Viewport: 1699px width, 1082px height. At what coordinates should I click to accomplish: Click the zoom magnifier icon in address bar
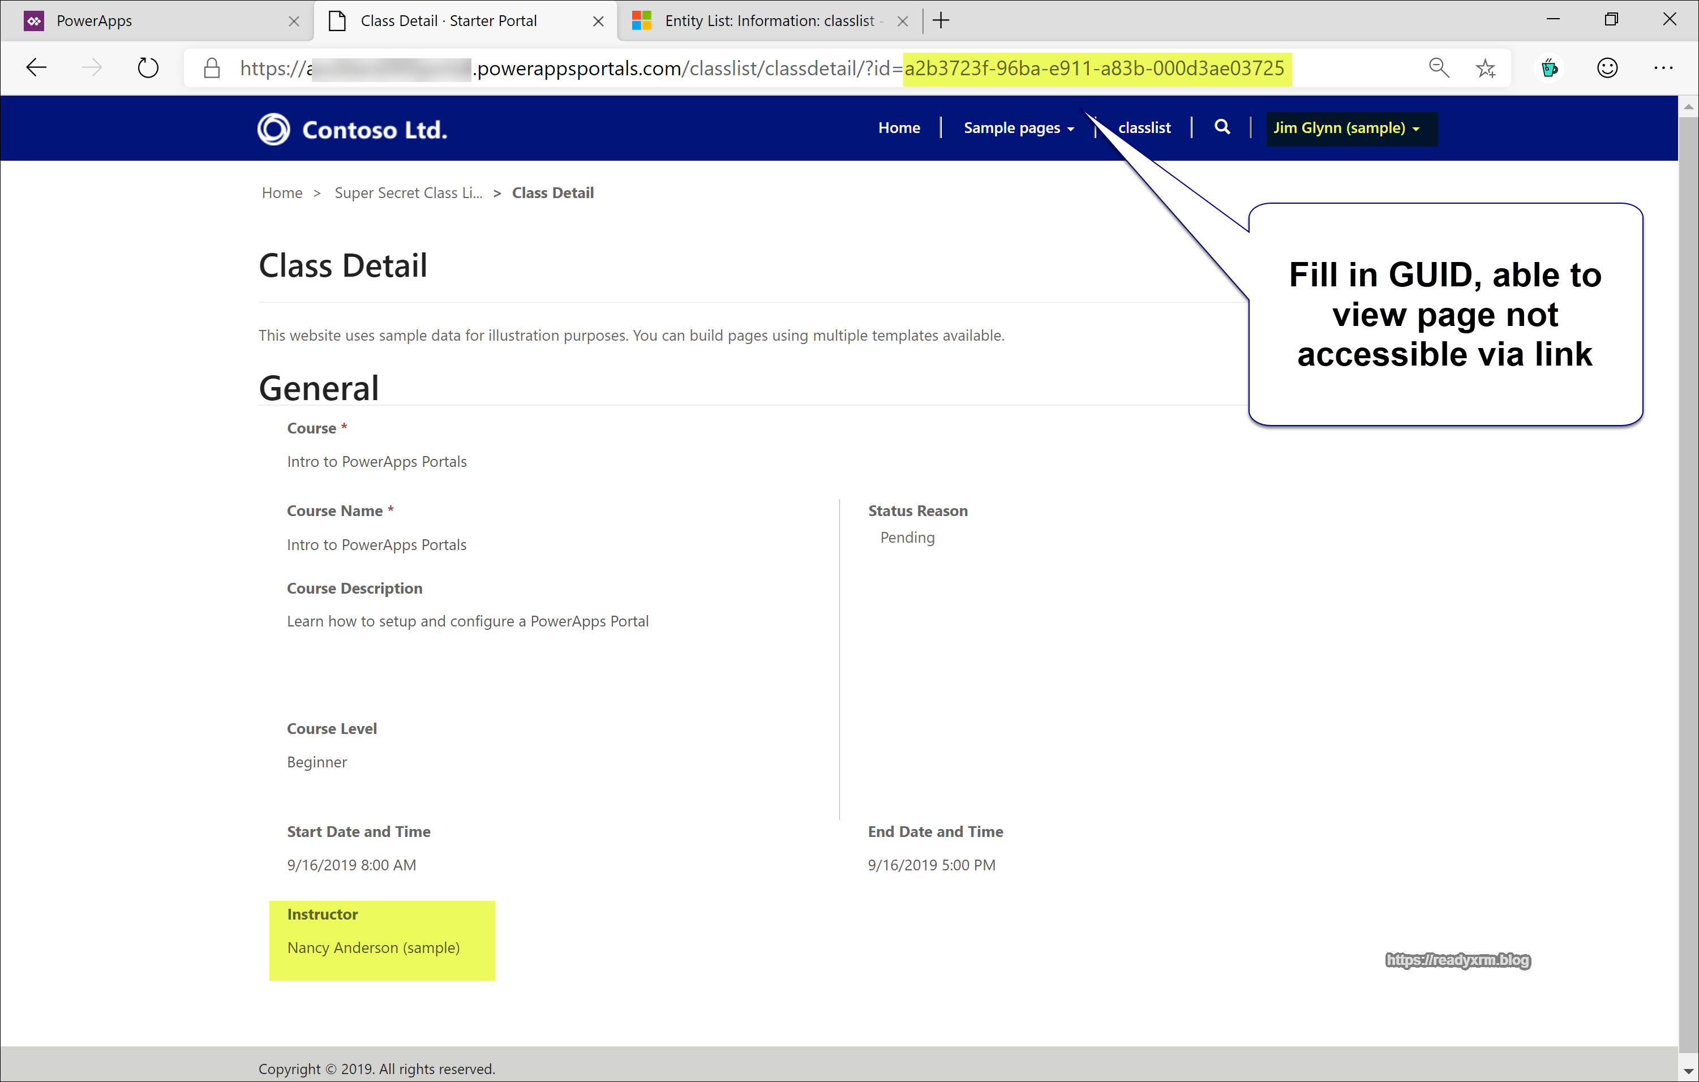pos(1439,68)
